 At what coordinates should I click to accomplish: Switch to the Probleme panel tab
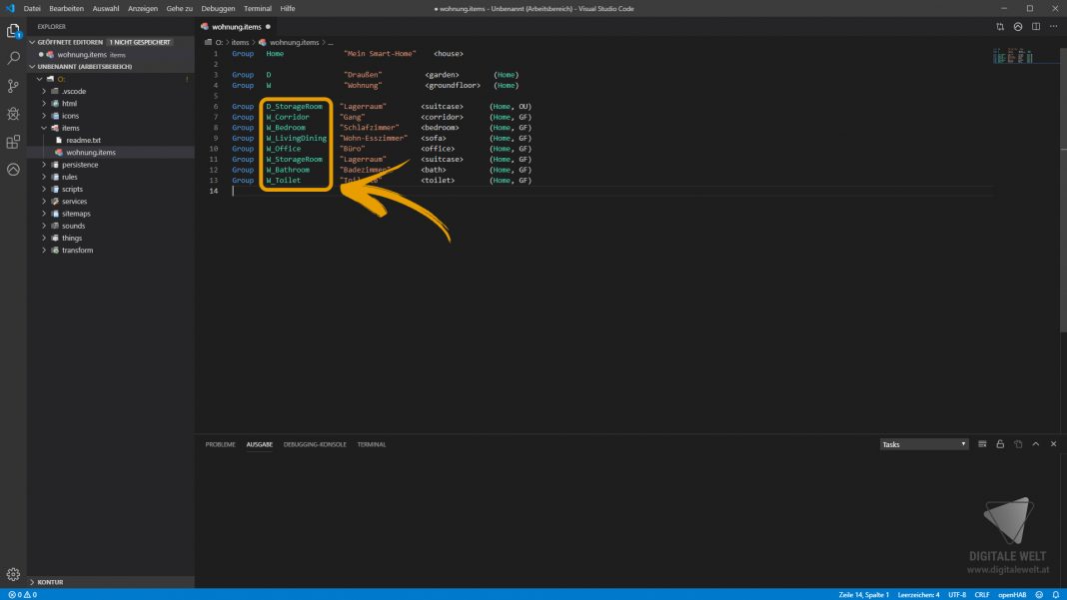click(220, 444)
